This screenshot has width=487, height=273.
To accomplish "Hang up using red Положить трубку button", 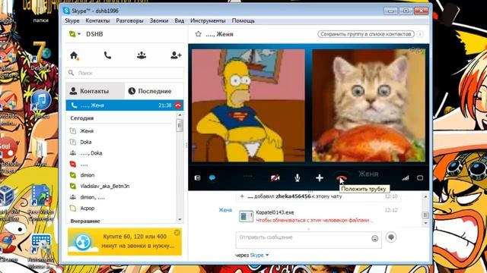I will (x=341, y=178).
